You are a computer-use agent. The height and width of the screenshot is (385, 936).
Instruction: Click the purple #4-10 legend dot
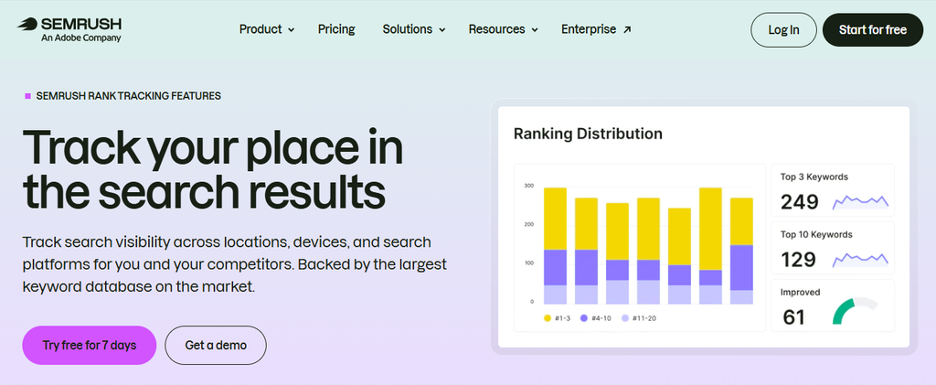pos(584,318)
